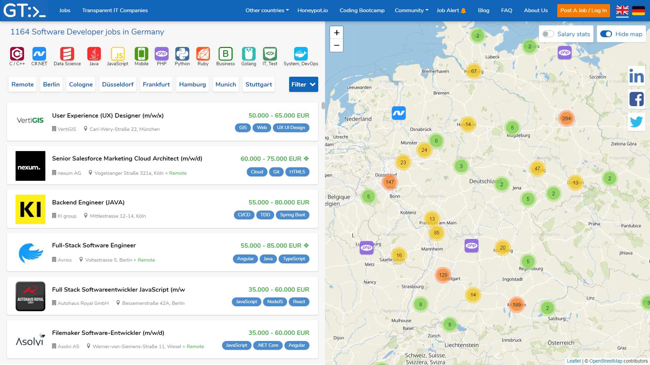Open the Berlin cluster of 294 jobs
The height and width of the screenshot is (365, 650).
click(x=566, y=119)
